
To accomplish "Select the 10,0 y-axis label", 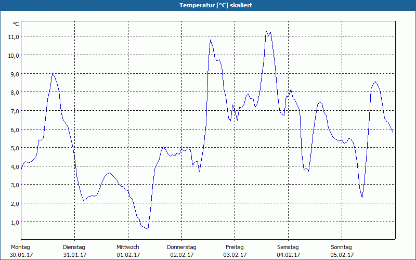I will point(13,55).
